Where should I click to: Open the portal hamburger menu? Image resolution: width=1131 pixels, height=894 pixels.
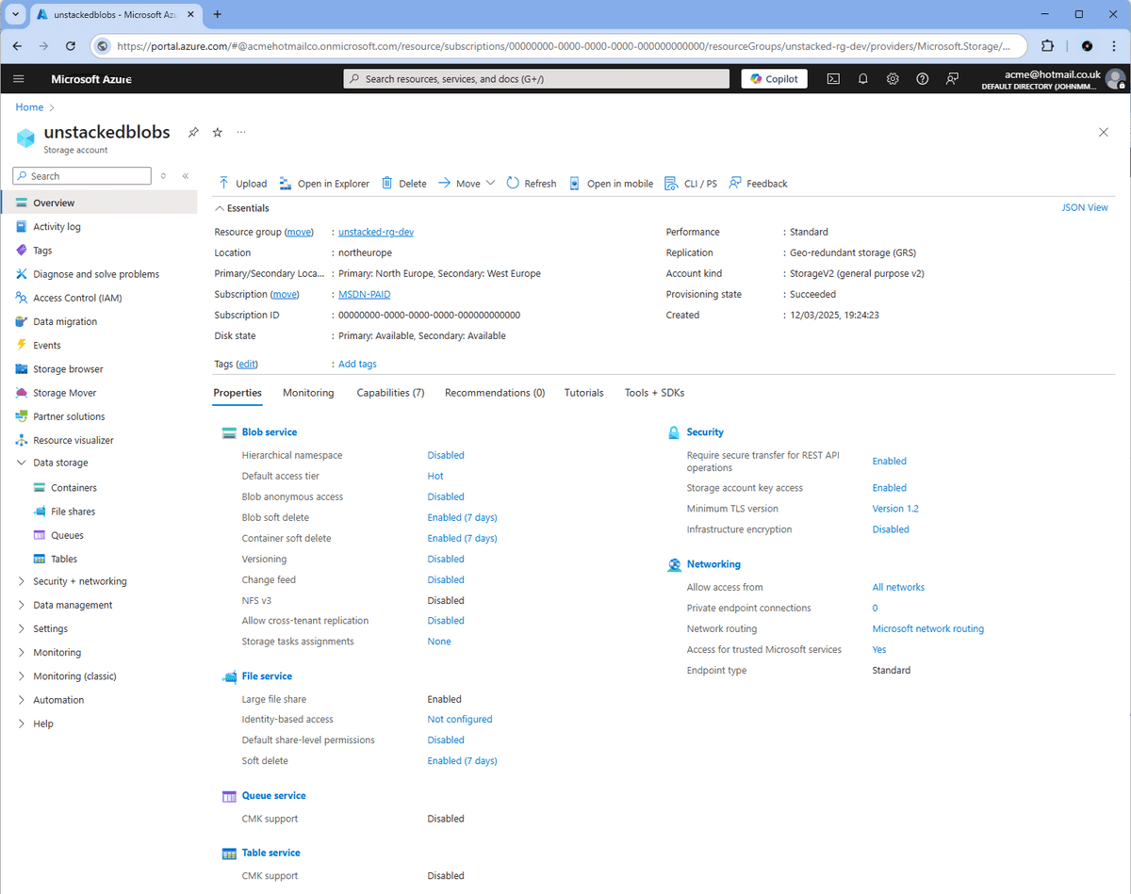(19, 79)
